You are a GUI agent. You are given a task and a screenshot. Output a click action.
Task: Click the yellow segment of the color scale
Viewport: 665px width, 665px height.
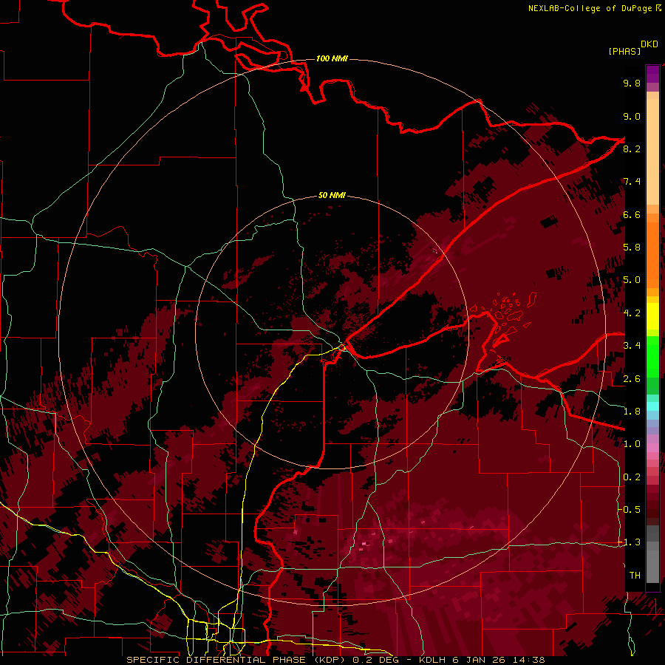(652, 316)
